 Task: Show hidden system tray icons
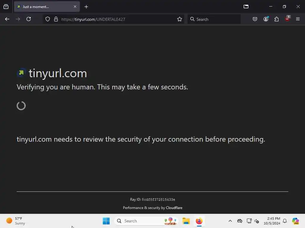230,221
